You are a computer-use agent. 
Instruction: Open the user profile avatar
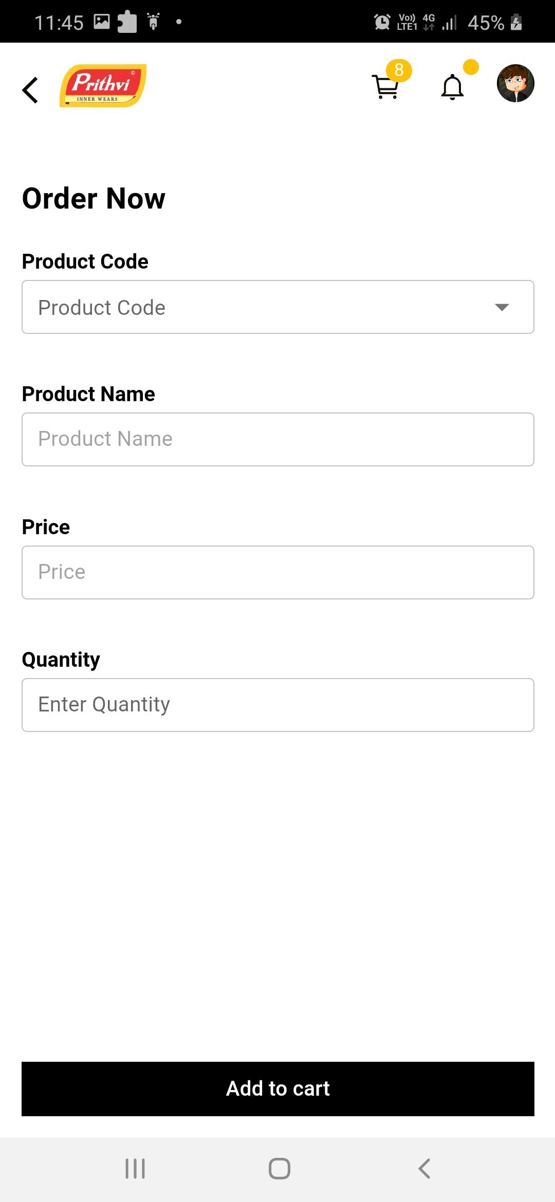515,83
